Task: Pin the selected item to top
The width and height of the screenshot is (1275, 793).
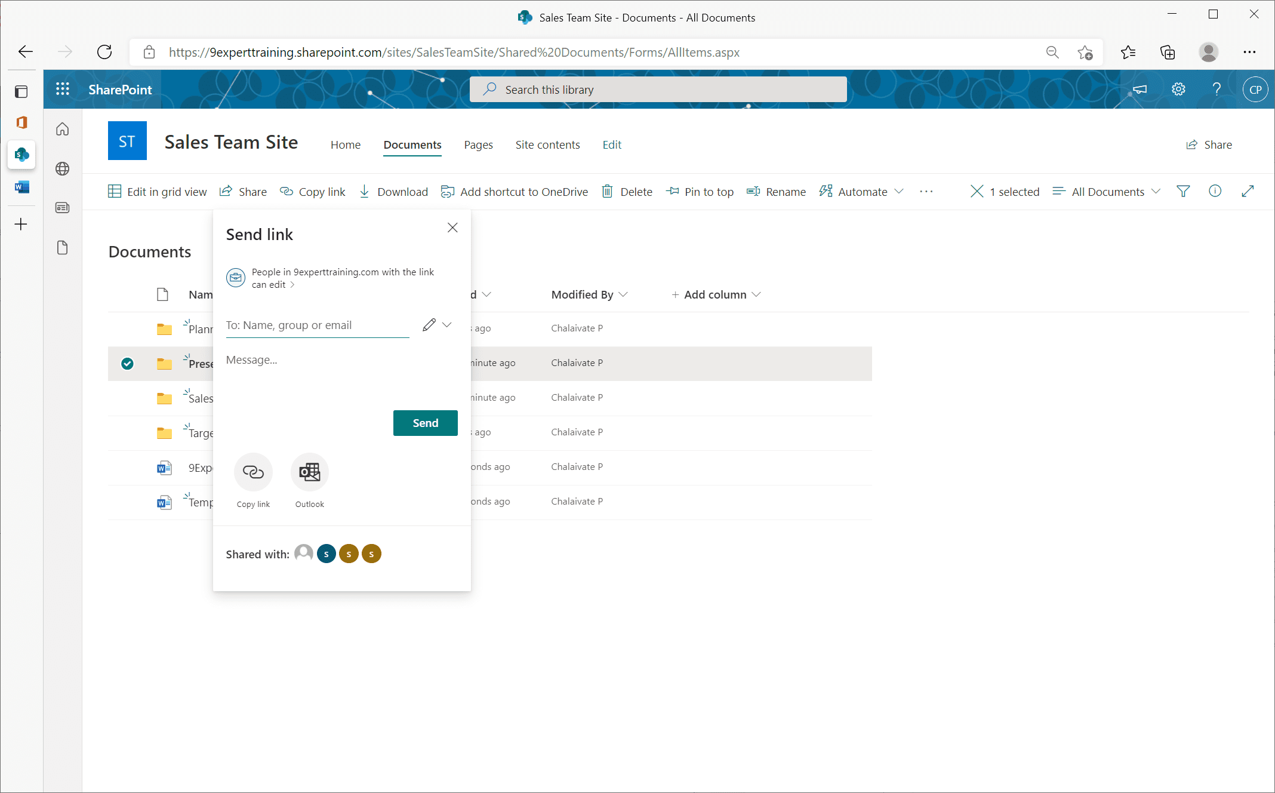Action: click(x=700, y=191)
